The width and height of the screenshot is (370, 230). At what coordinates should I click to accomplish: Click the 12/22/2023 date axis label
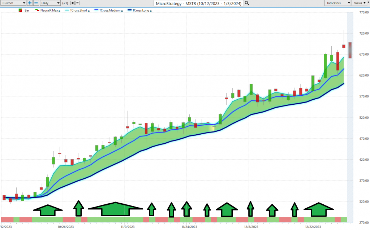313,227
